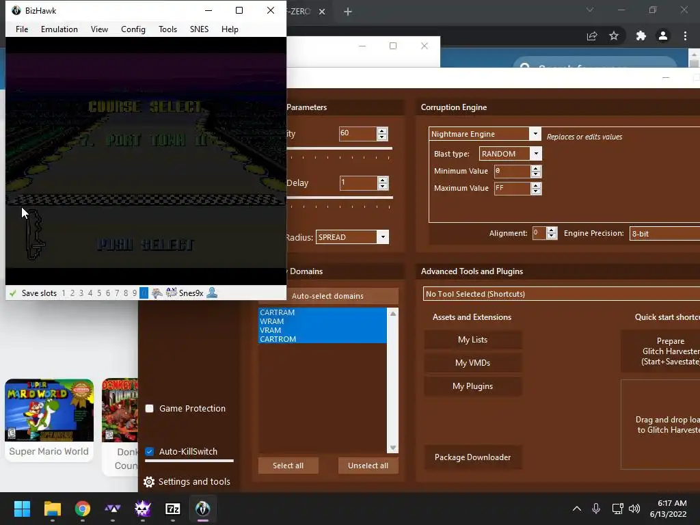700x525 pixels.
Task: Open My Lists
Action: (472, 340)
